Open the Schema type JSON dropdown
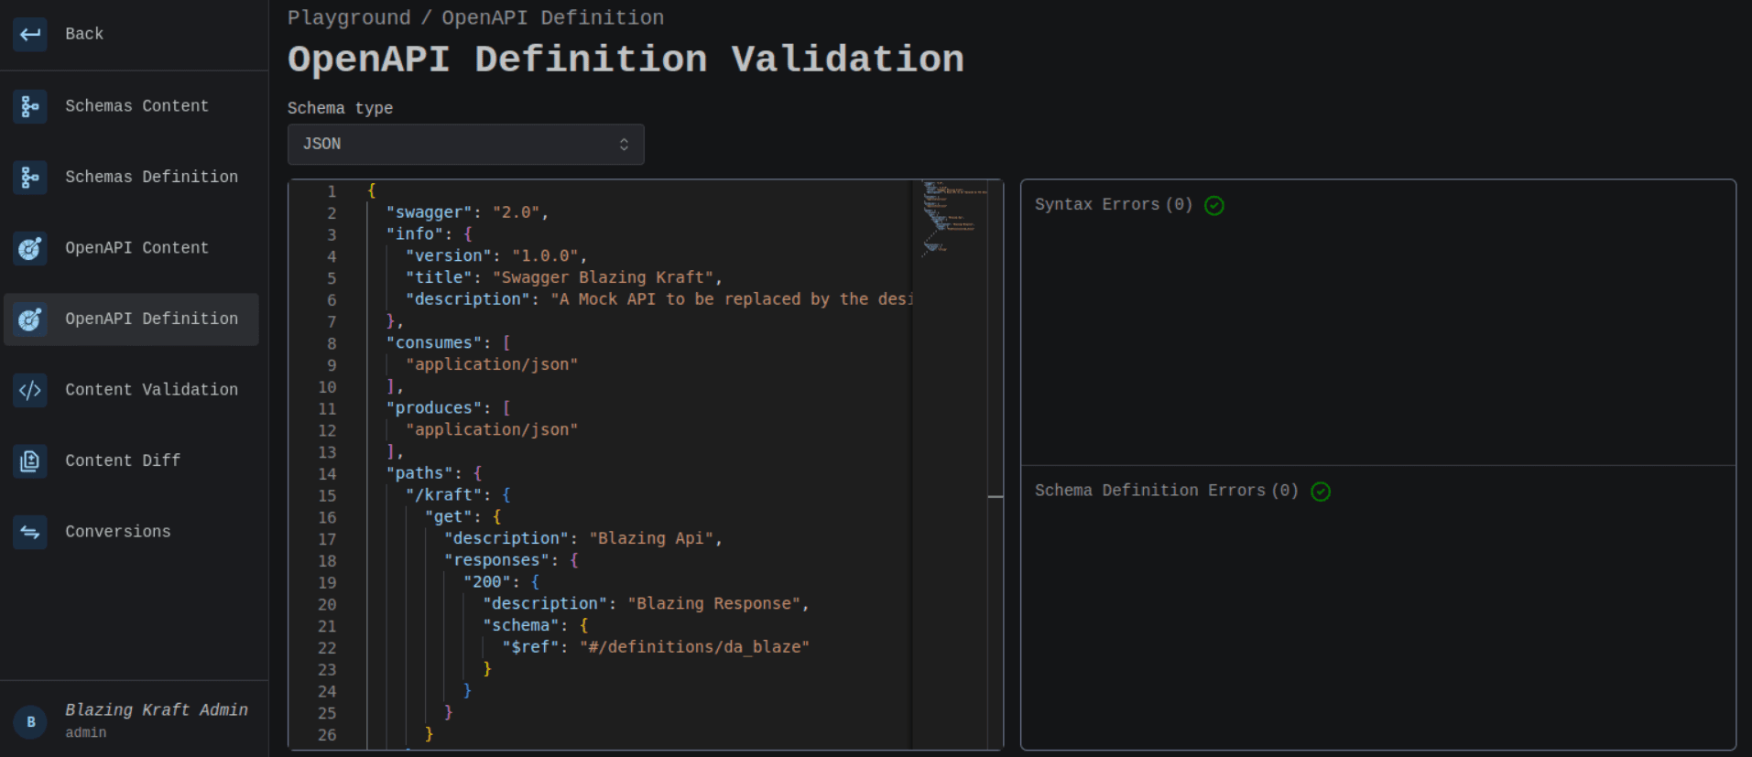Image resolution: width=1752 pixels, height=757 pixels. [x=465, y=145]
